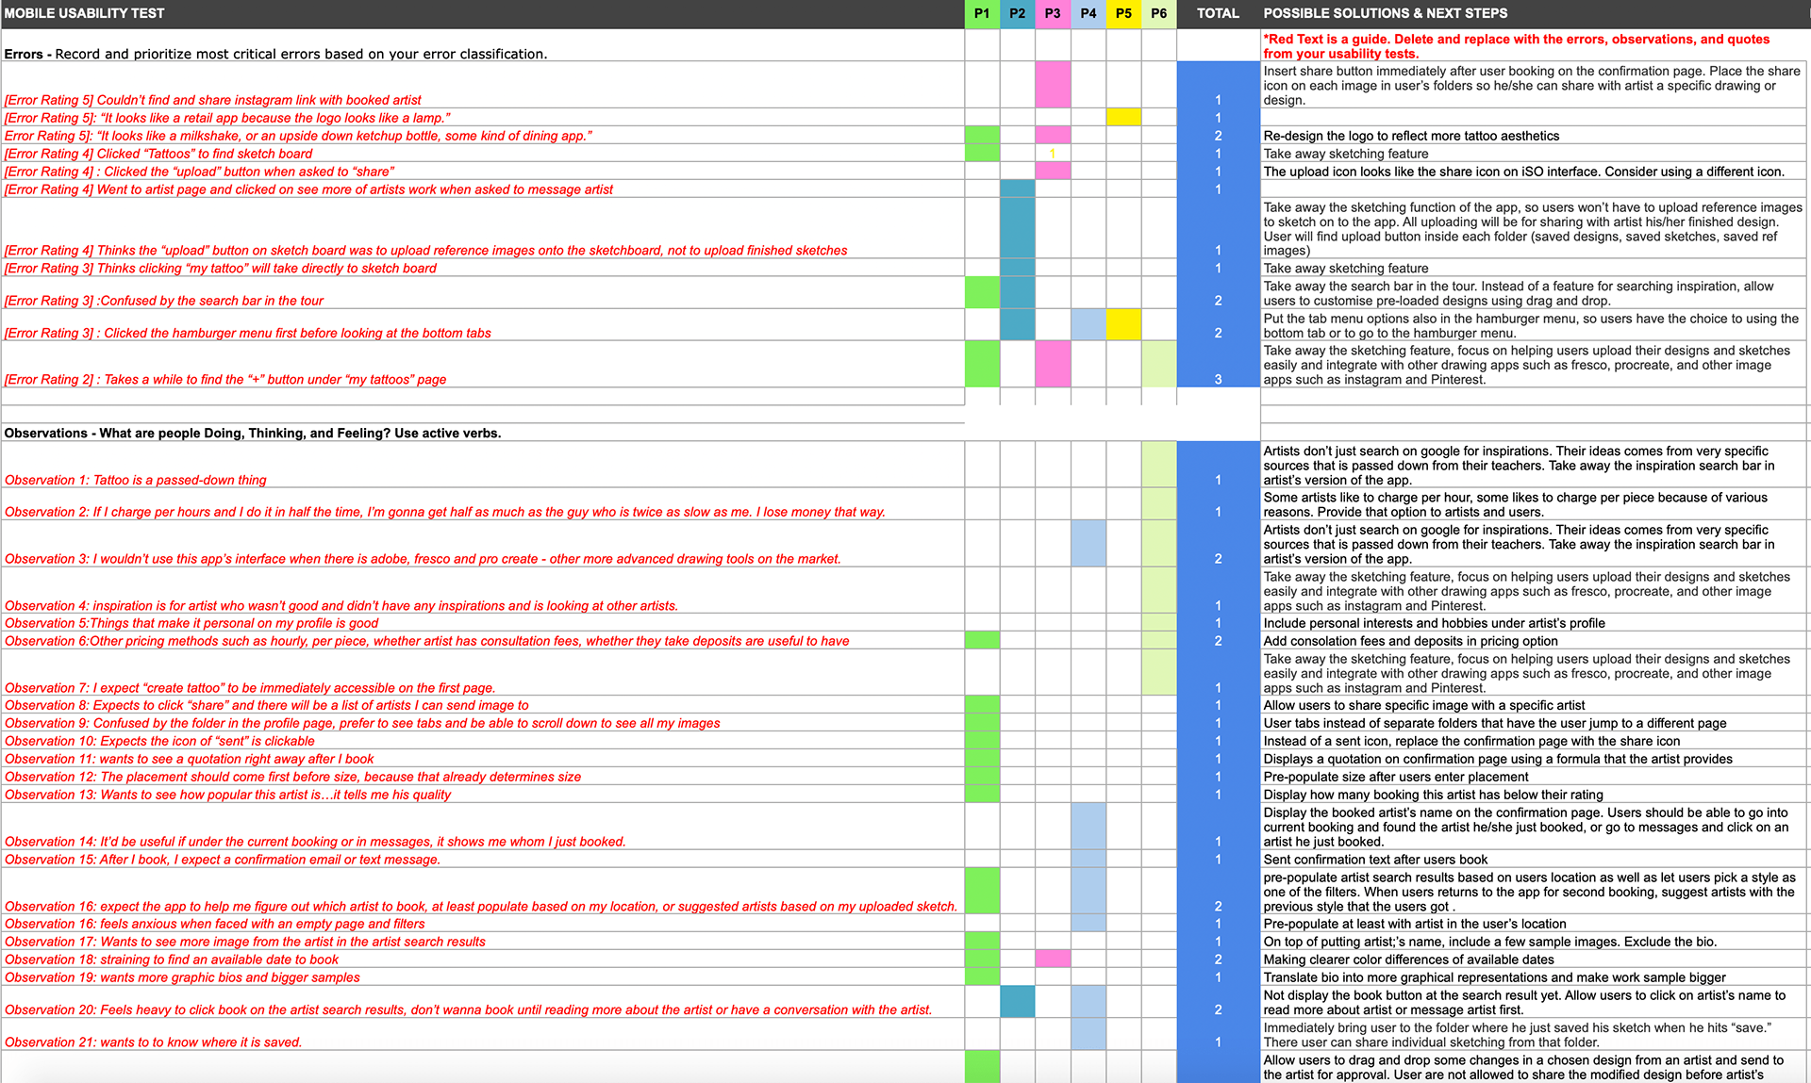1811x1083 pixels.
Task: Select Observation 16 feels anxious with empty page
Action: point(482,924)
